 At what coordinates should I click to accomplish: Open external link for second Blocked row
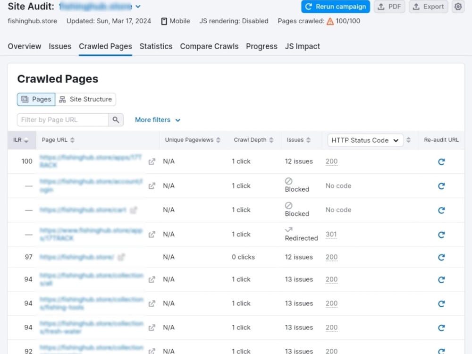coord(134,210)
